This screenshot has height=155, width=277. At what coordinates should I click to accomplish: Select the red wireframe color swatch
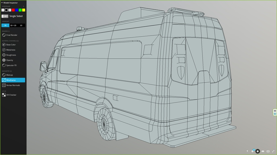[13, 10]
